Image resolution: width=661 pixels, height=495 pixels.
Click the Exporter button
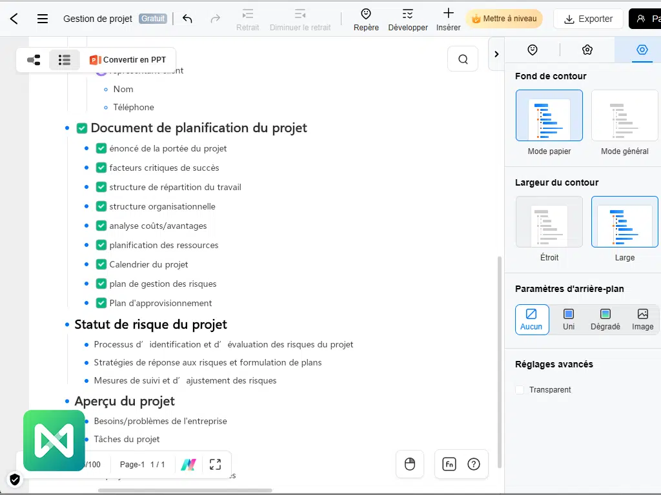(x=588, y=19)
